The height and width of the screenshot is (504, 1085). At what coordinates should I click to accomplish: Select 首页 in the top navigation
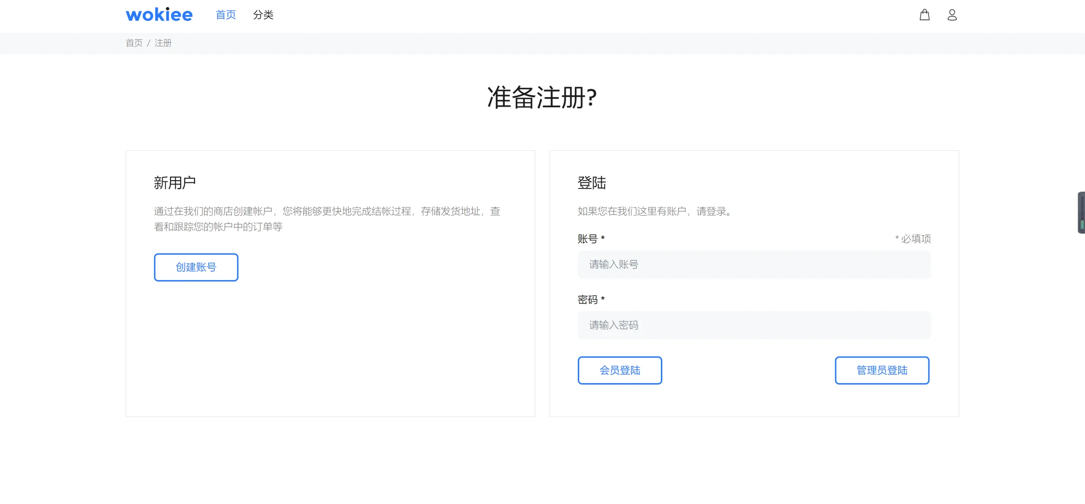coord(225,14)
